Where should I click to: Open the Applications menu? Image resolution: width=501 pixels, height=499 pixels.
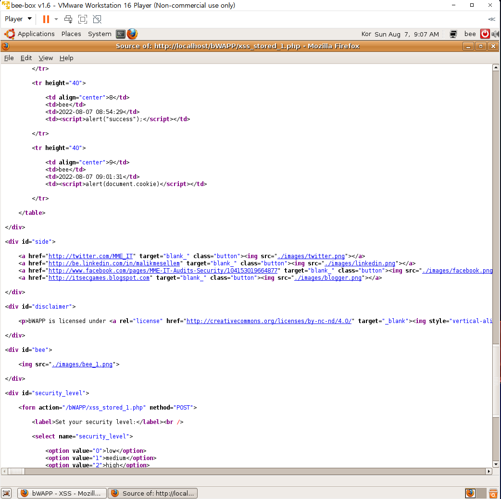click(36, 34)
